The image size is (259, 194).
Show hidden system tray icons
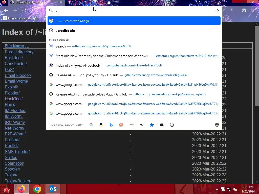tap(217, 189)
